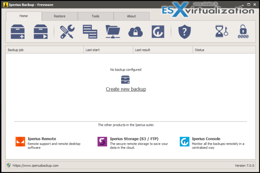Click the Last start column header
The width and height of the screenshot is (260, 173).
(x=108, y=50)
